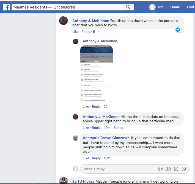Image resolution: width=195 pixels, height=184 pixels.
Task: Open the emoji picker in reply box
Action: pos(161,169)
